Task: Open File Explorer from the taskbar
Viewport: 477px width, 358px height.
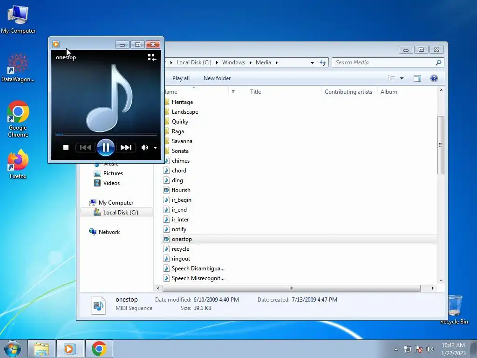Action: point(41,349)
